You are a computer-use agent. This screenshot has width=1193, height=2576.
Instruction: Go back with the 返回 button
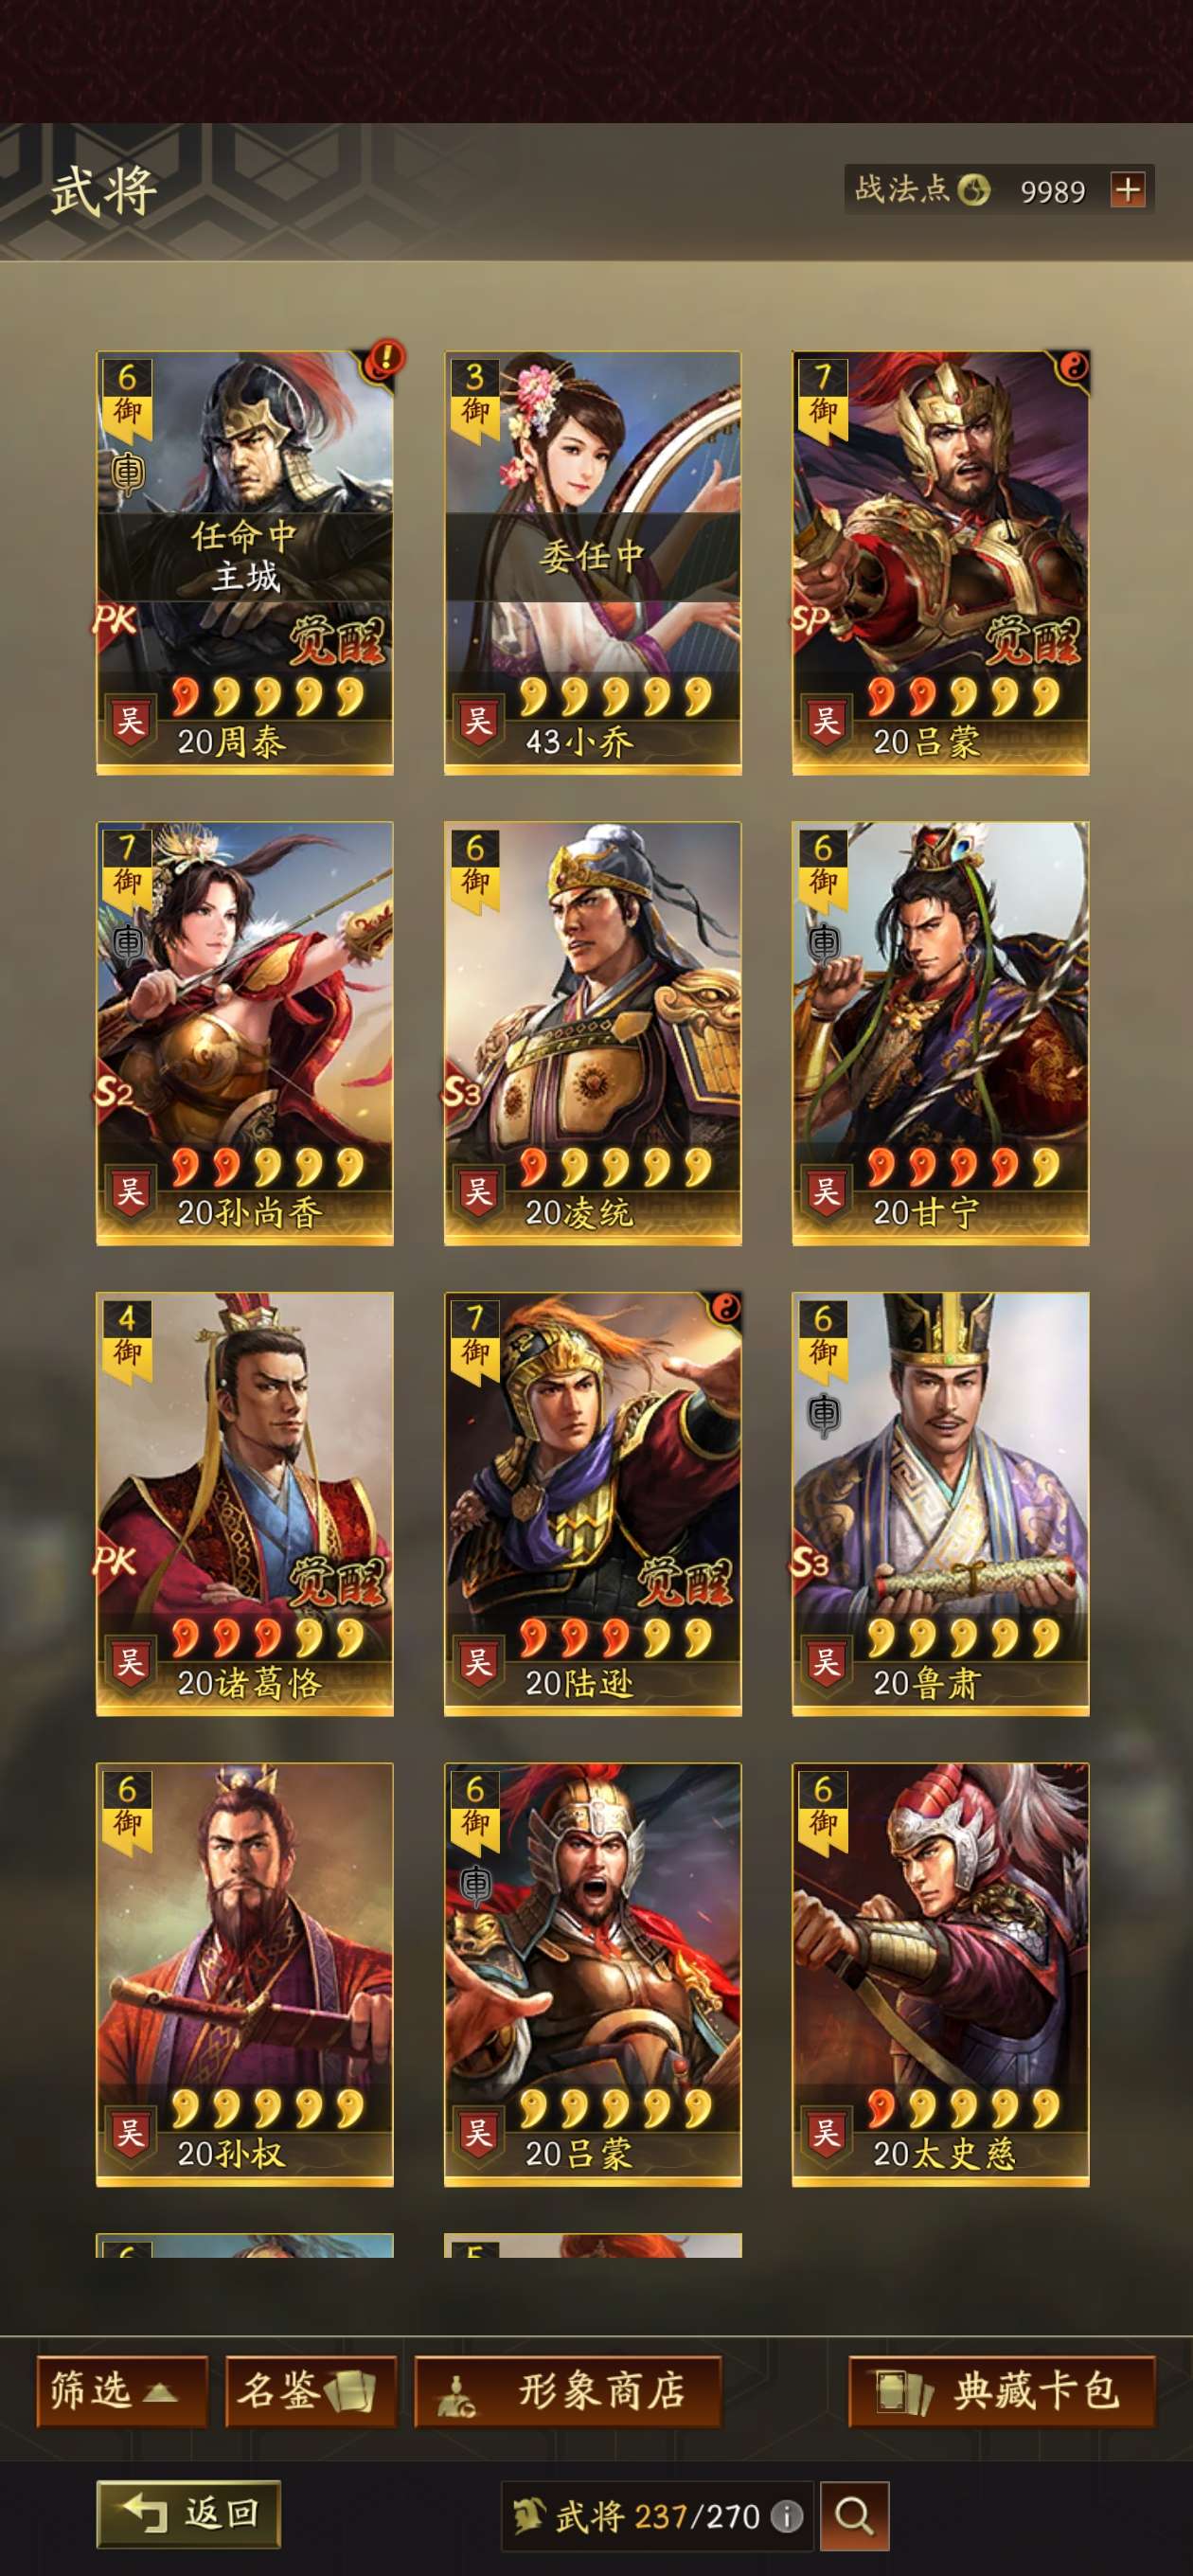click(x=188, y=2514)
